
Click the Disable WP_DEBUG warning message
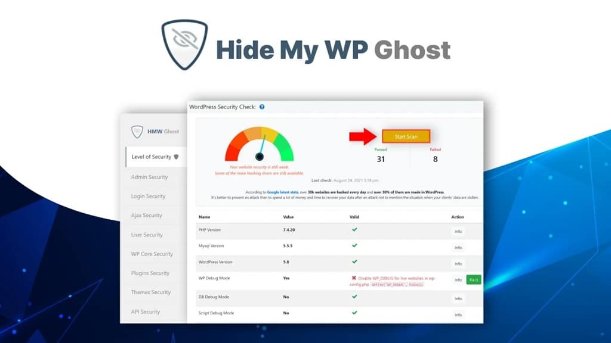click(393, 281)
